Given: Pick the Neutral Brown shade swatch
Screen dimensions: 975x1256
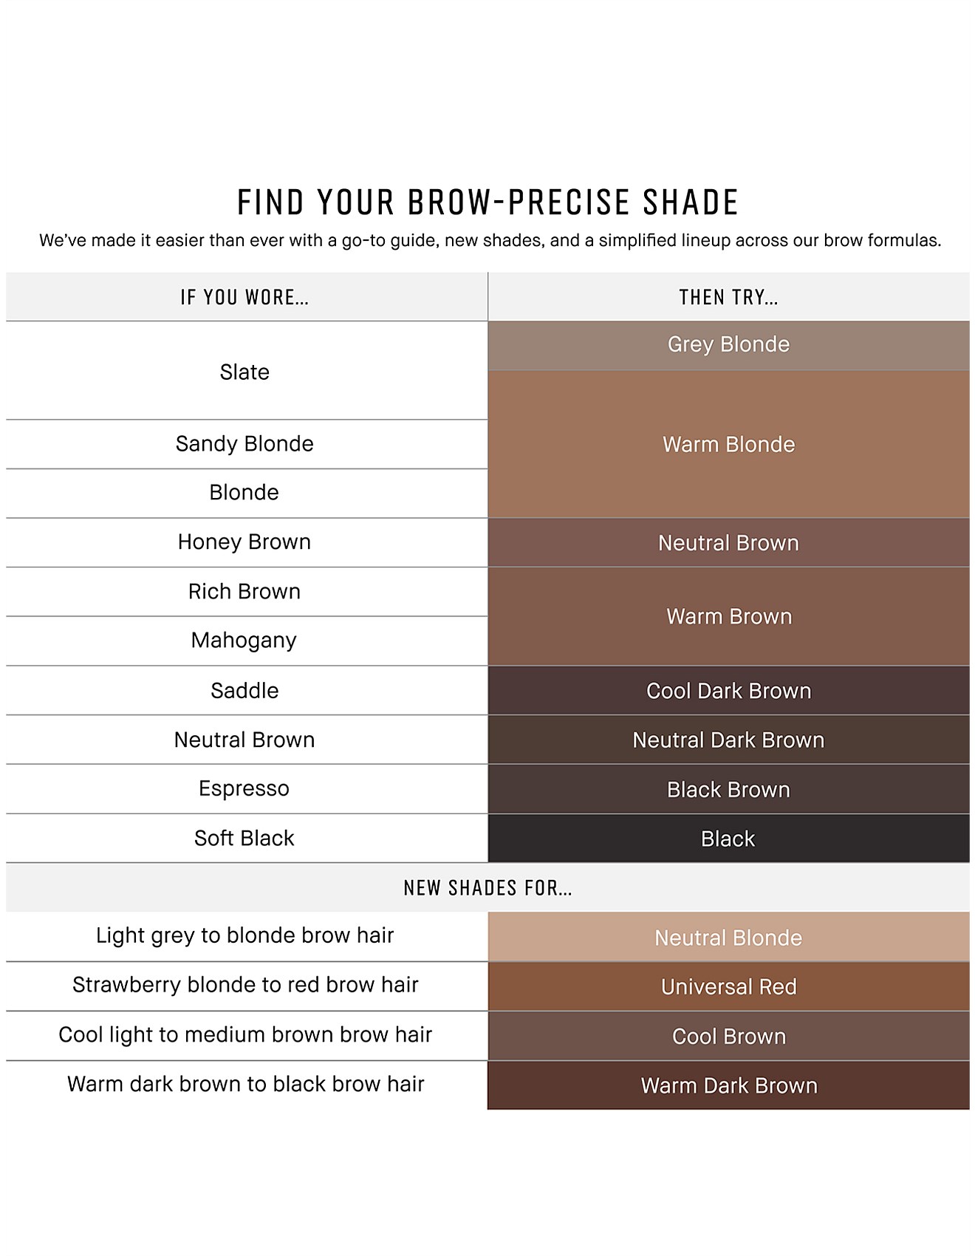Looking at the screenshot, I should tap(728, 543).
